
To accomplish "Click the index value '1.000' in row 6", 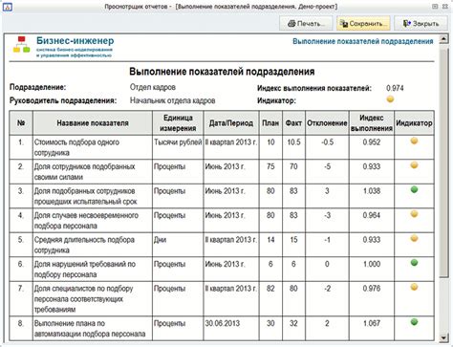I will click(x=372, y=264).
